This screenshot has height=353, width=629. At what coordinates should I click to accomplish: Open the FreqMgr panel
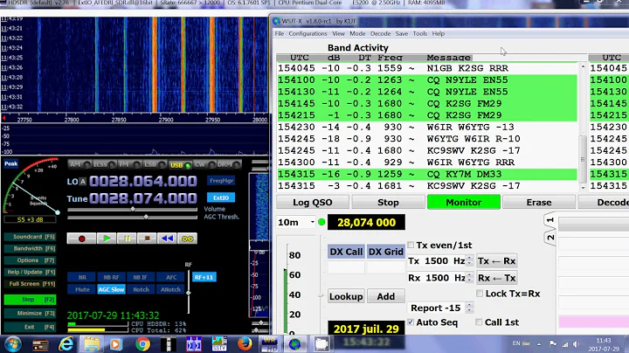click(x=221, y=181)
